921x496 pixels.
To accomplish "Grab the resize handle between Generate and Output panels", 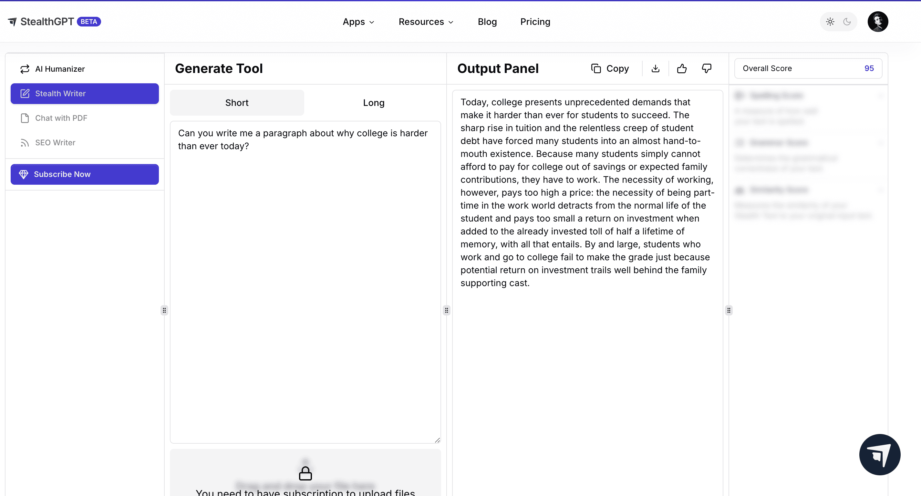I will point(446,310).
